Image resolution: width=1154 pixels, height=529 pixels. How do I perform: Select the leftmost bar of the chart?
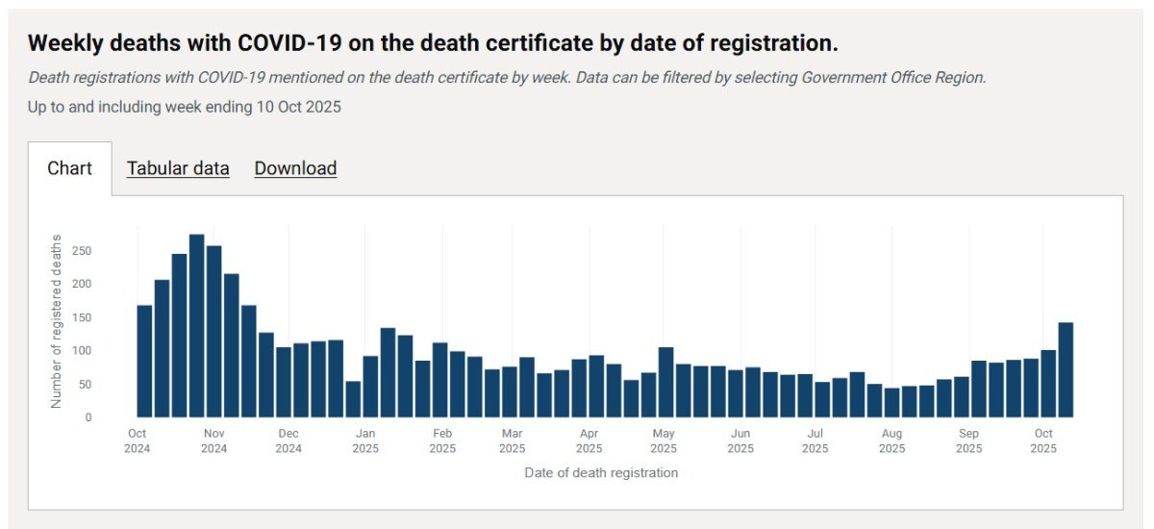144,362
